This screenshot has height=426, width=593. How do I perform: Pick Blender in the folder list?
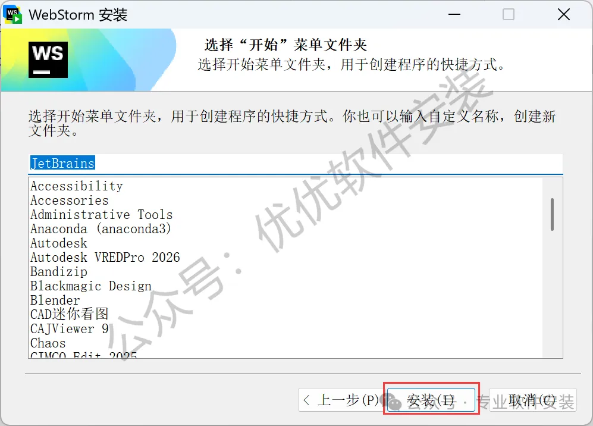pyautogui.click(x=55, y=300)
